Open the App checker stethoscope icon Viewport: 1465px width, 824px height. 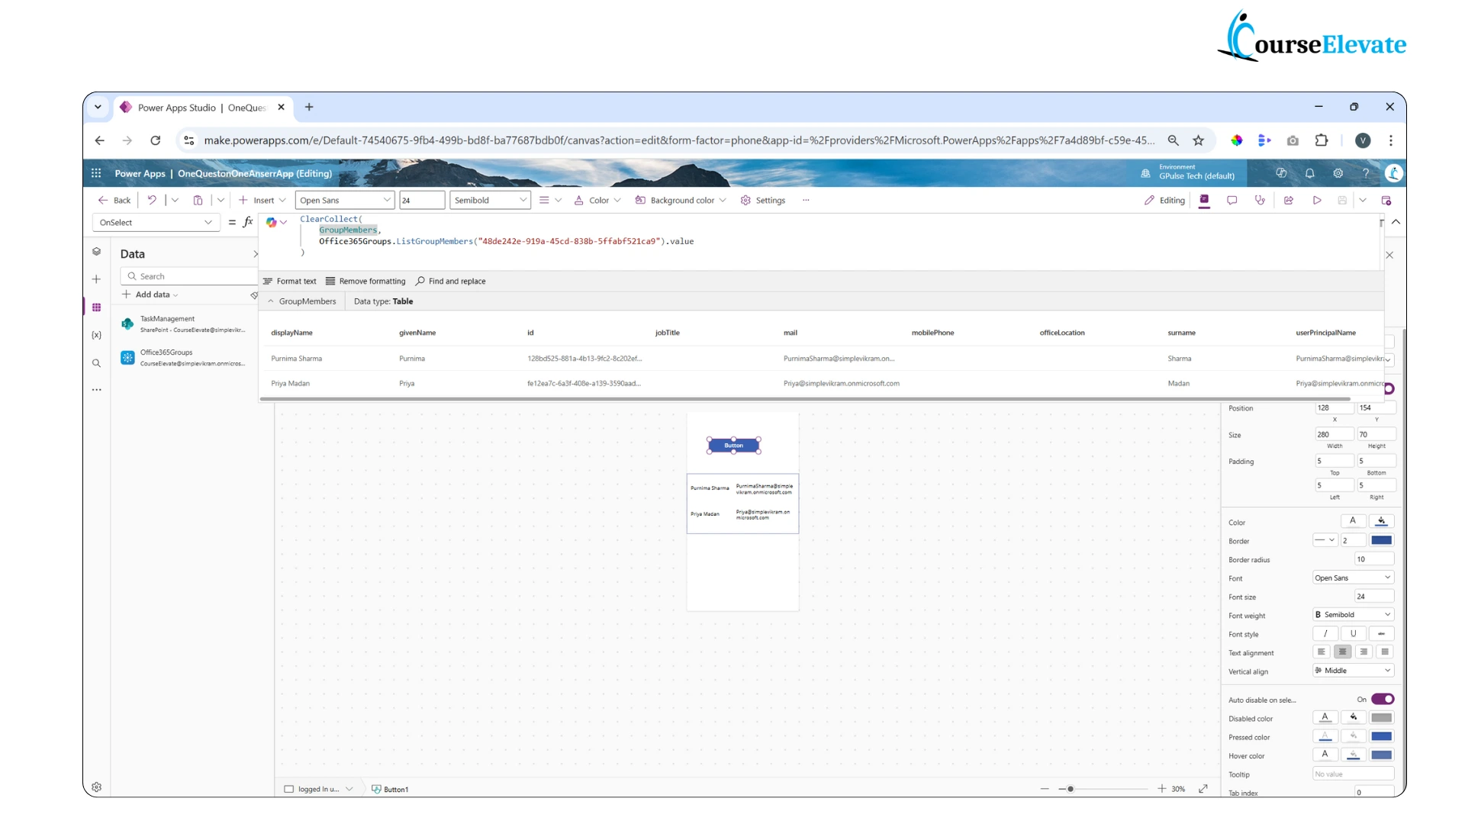pyautogui.click(x=1260, y=200)
